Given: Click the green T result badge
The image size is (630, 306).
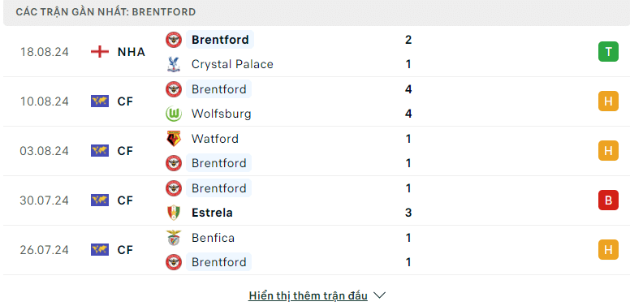Looking at the screenshot, I should click(x=608, y=52).
